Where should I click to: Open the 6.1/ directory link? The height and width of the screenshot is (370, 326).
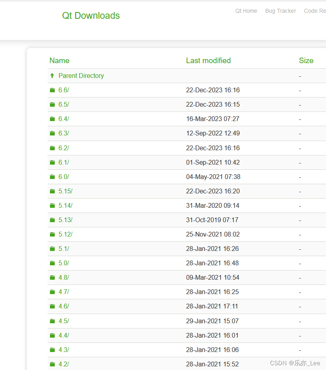coord(64,163)
